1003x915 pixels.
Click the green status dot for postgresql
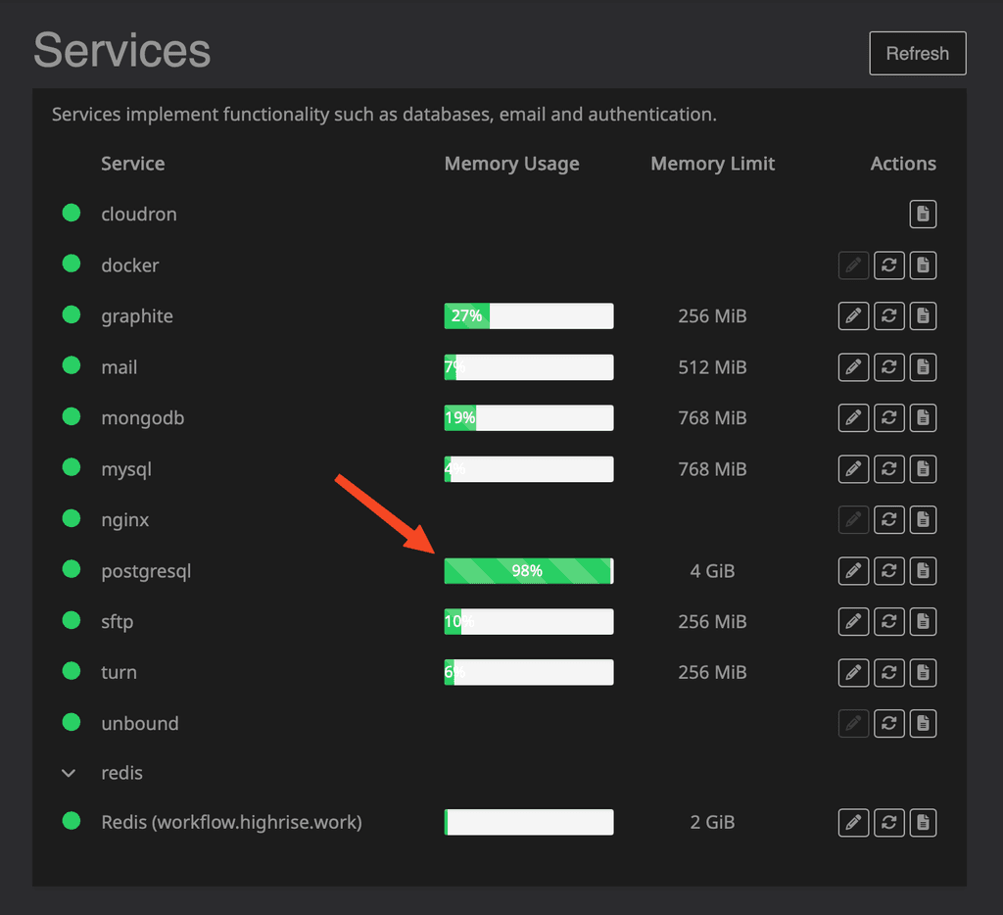71,569
